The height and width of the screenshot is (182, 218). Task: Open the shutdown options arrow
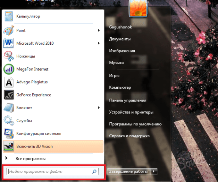click(x=154, y=171)
